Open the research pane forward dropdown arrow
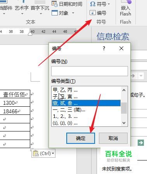Screen dimensions: 147x174 [x=141, y=75]
